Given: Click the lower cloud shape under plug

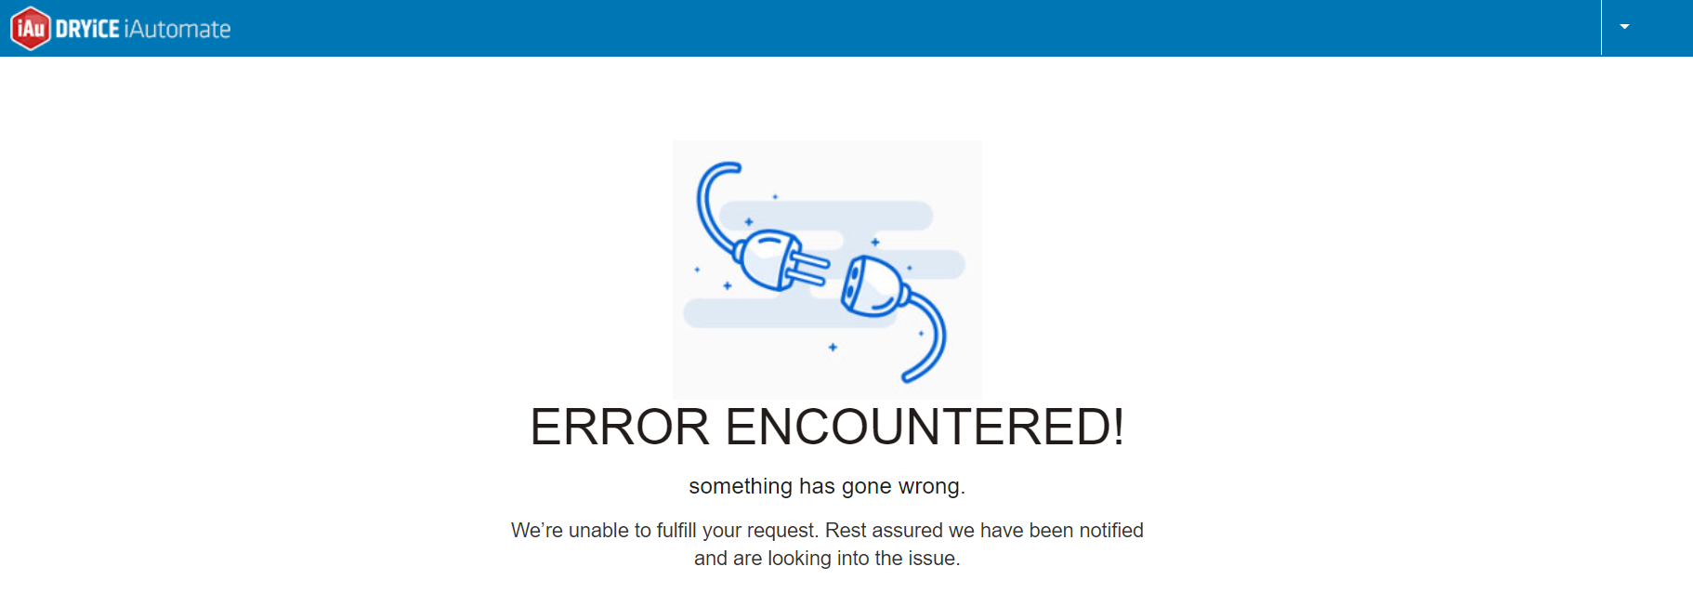Looking at the screenshot, I should pos(790,313).
